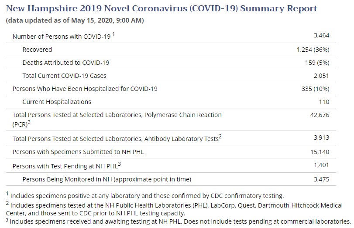Click the report title heading
354x228 pixels.
point(162,9)
